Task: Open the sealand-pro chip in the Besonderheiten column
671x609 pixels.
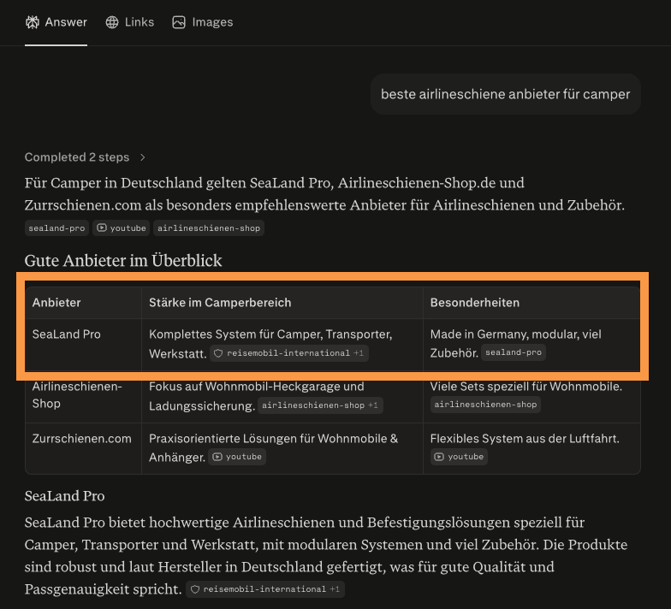Action: 514,352
